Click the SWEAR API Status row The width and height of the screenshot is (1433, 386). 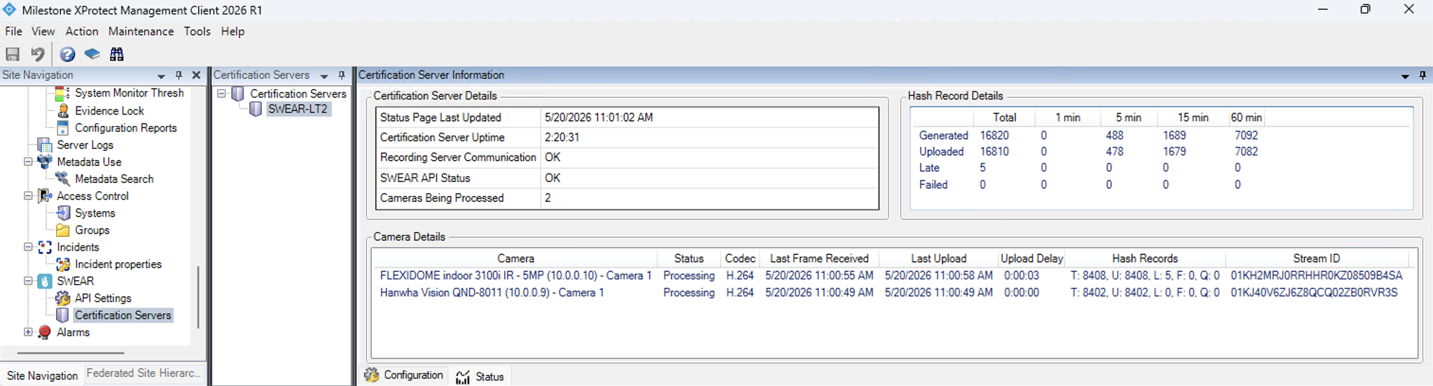click(x=627, y=178)
